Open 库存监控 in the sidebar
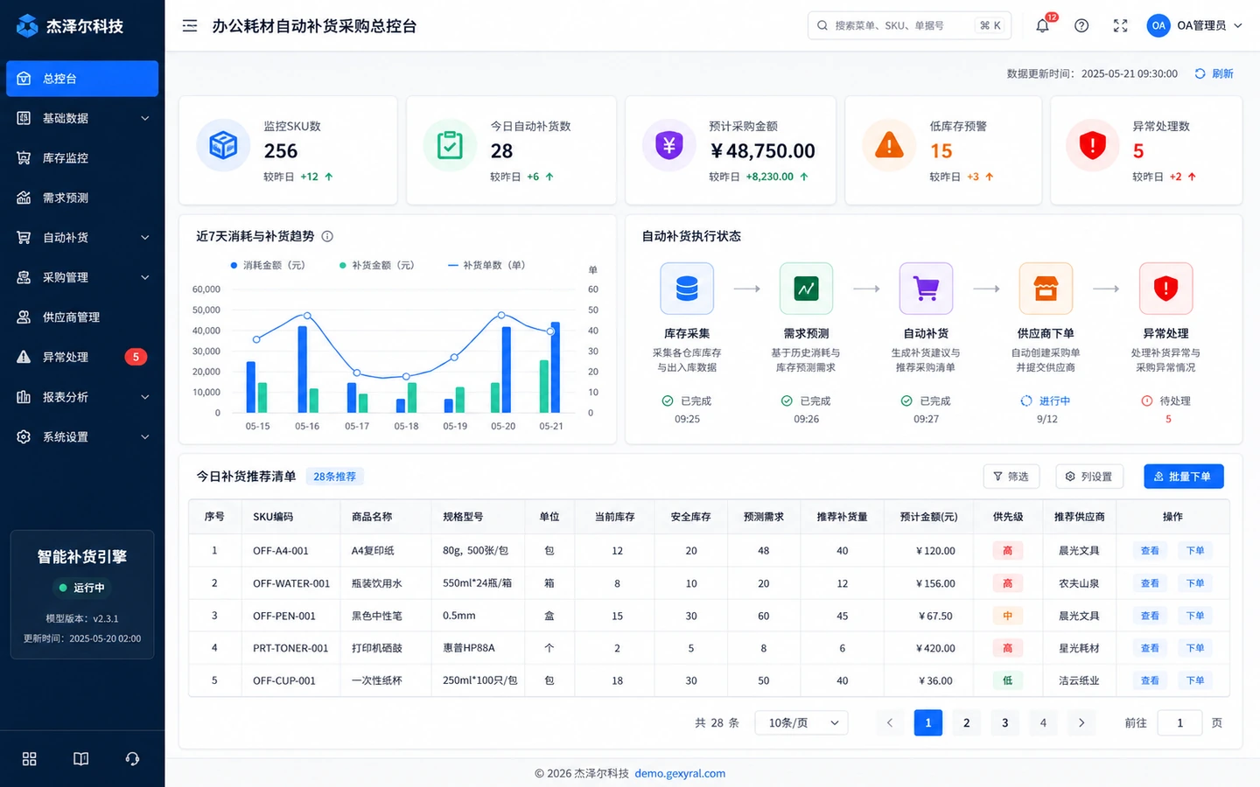This screenshot has height=787, width=1260. pos(82,158)
